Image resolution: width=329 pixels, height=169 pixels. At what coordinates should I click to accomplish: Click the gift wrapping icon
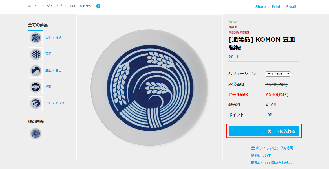pyautogui.click(x=253, y=148)
